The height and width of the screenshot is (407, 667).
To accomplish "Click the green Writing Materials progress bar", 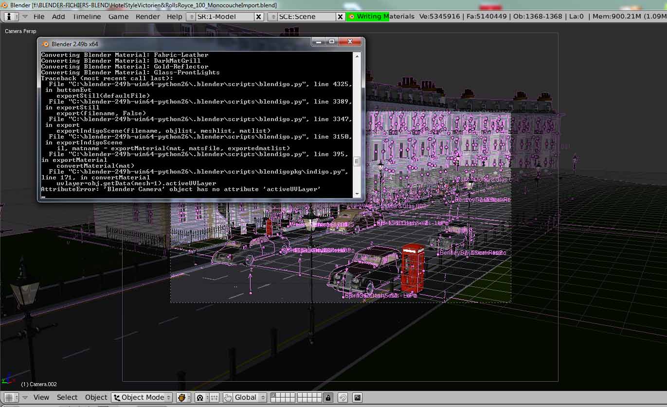I will pos(368,17).
